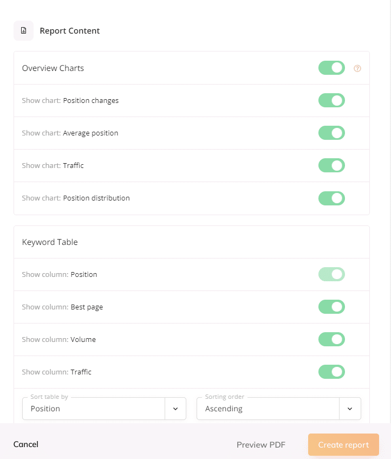Turn off Average position chart toggle
This screenshot has height=459, width=391.
[331, 133]
